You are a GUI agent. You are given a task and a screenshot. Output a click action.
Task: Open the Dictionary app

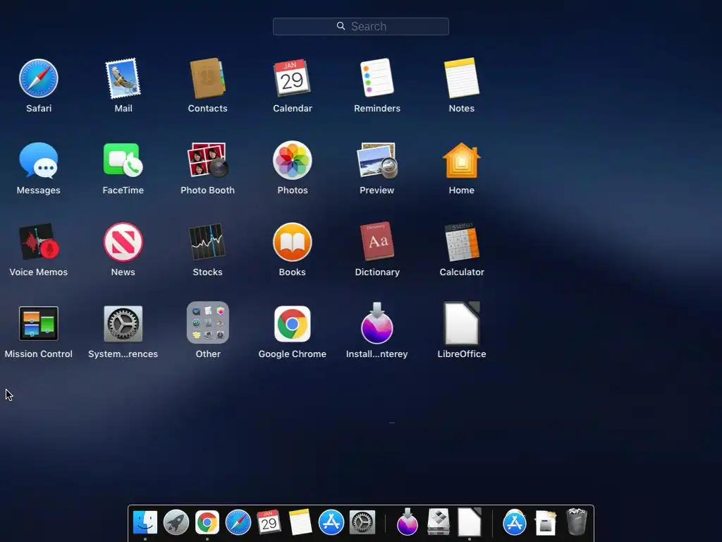(x=377, y=241)
